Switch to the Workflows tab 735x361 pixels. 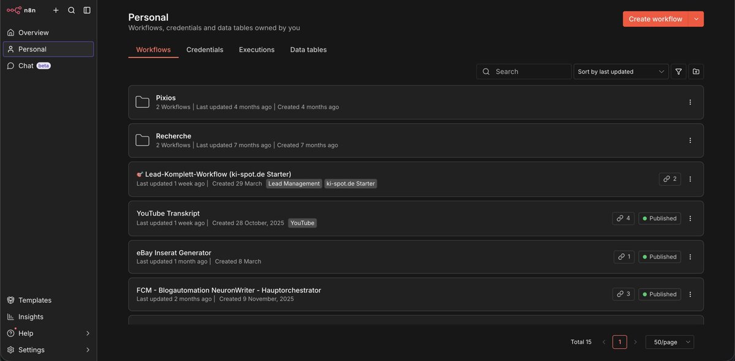pos(153,50)
